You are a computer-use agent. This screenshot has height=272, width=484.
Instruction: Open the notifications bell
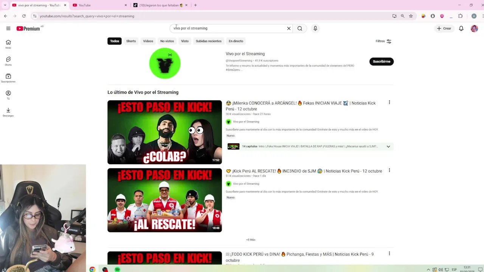pos(461,28)
